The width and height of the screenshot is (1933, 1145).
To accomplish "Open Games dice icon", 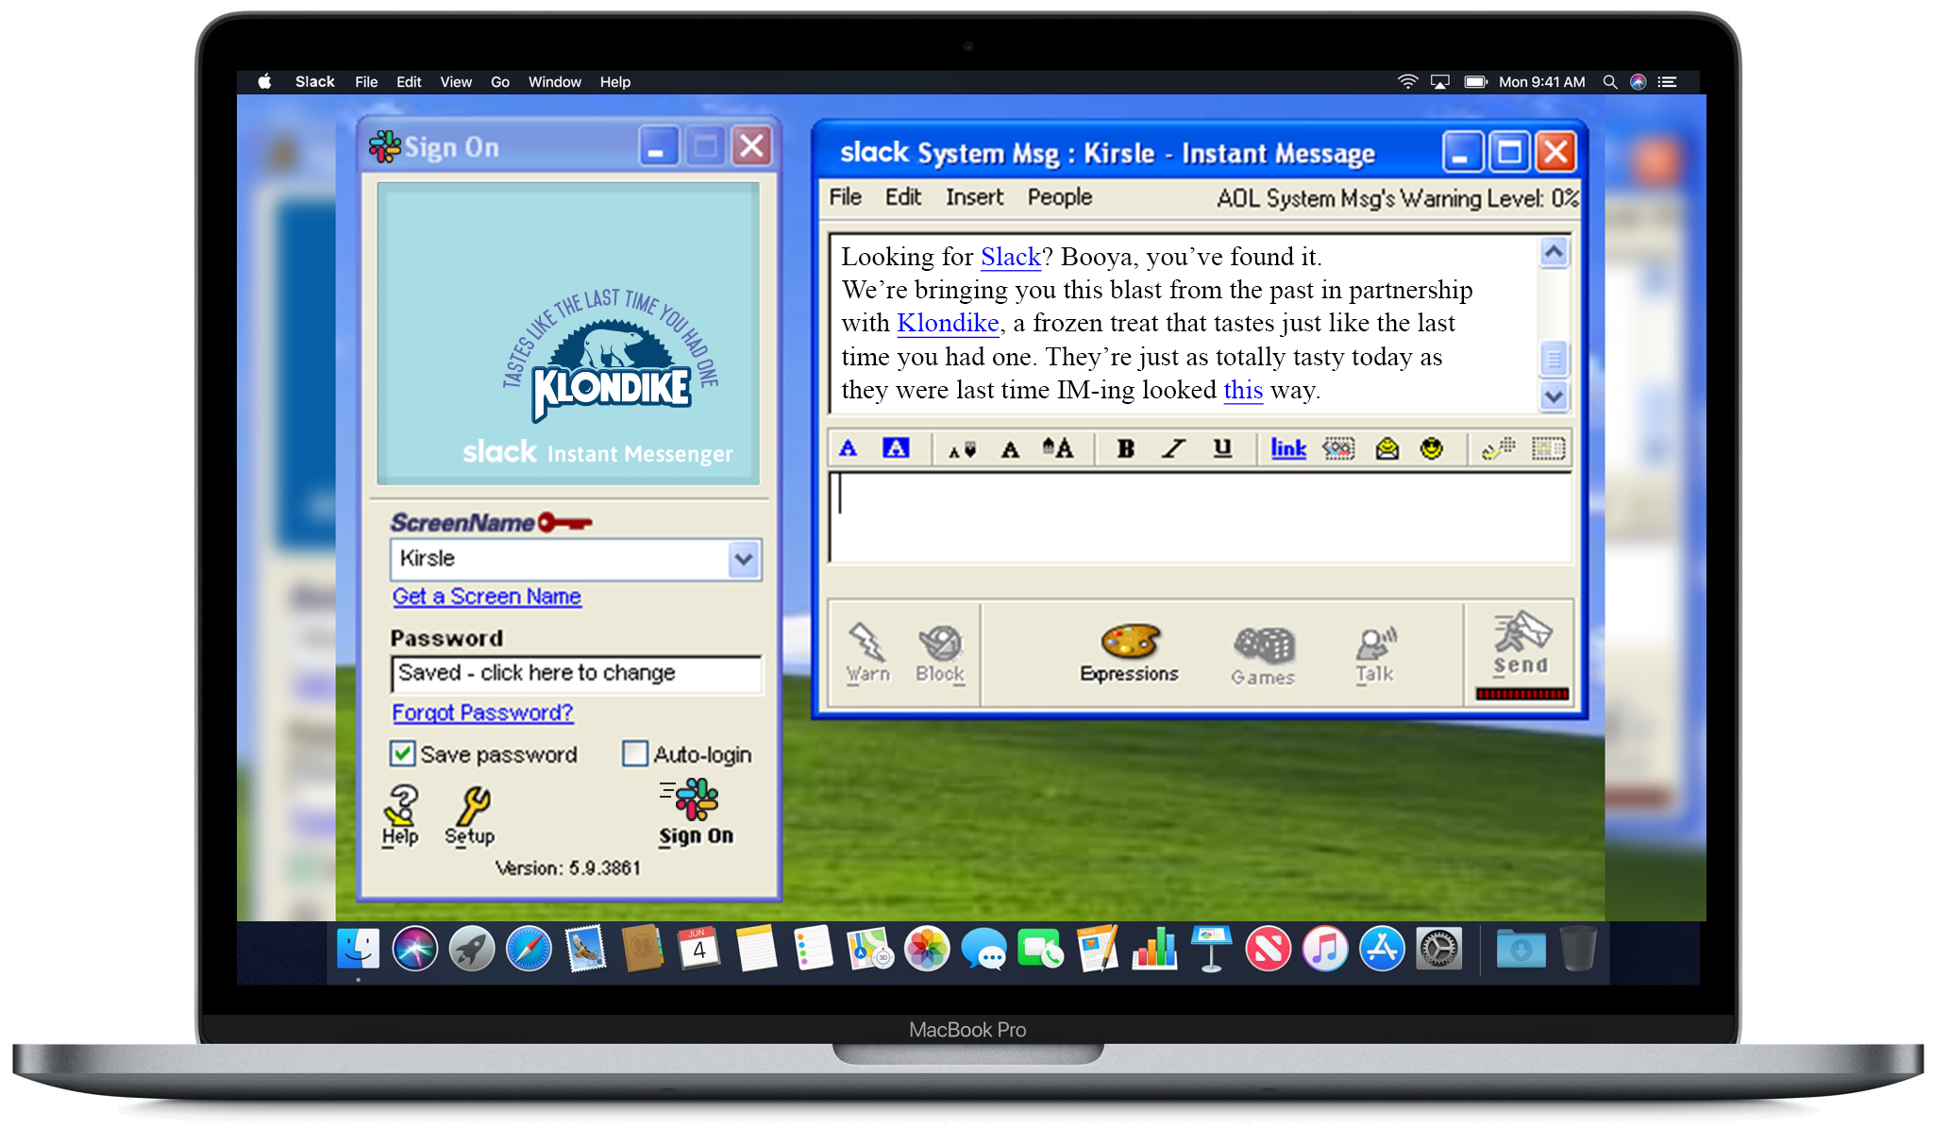I will [x=1263, y=655].
